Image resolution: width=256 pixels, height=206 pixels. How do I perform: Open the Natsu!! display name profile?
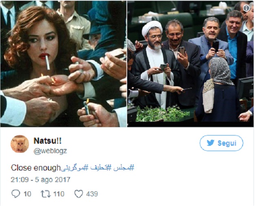[48, 140]
